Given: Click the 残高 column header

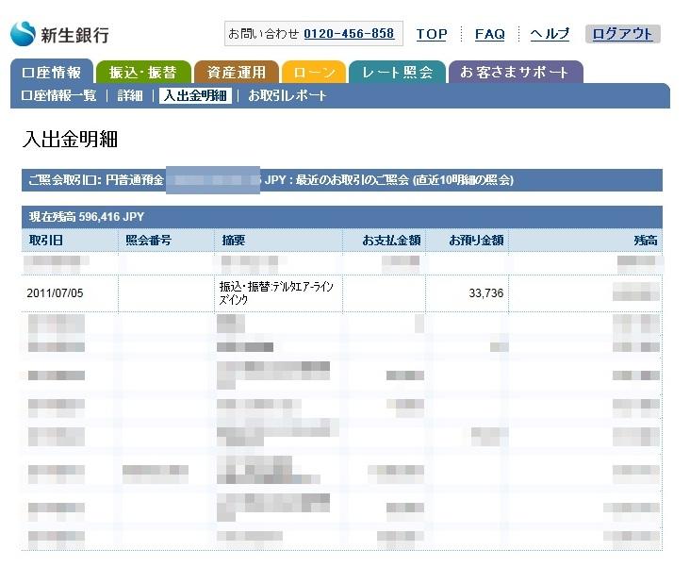Looking at the screenshot, I should tap(646, 241).
